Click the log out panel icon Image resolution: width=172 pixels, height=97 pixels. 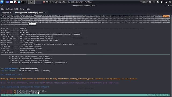(x=170, y=2)
